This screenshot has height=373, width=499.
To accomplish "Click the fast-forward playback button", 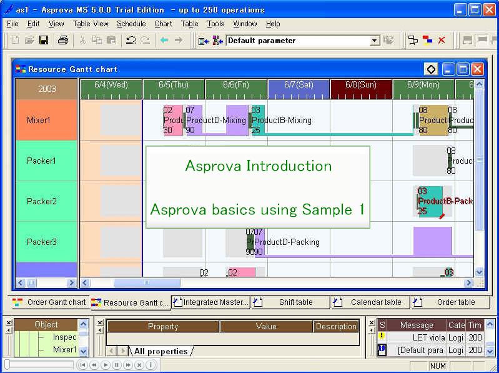I will 128,365.
